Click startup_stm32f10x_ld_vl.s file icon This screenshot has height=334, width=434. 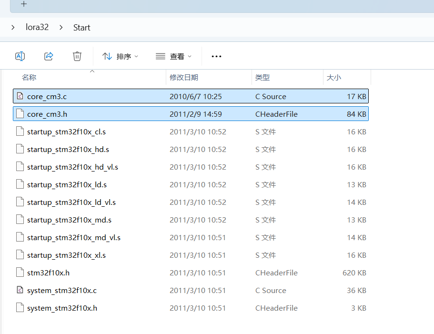point(20,202)
